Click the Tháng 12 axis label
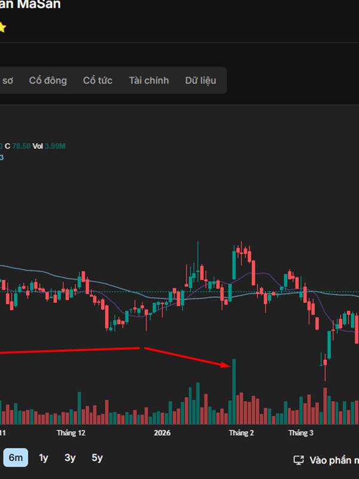The width and height of the screenshot is (359, 479). 71,433
